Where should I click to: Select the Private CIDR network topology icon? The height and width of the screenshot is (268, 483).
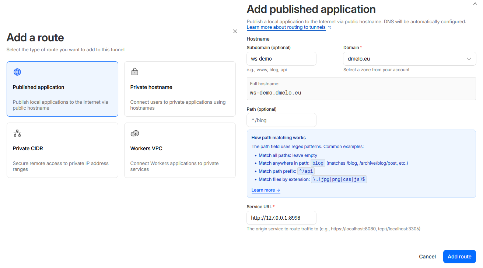coord(17,133)
